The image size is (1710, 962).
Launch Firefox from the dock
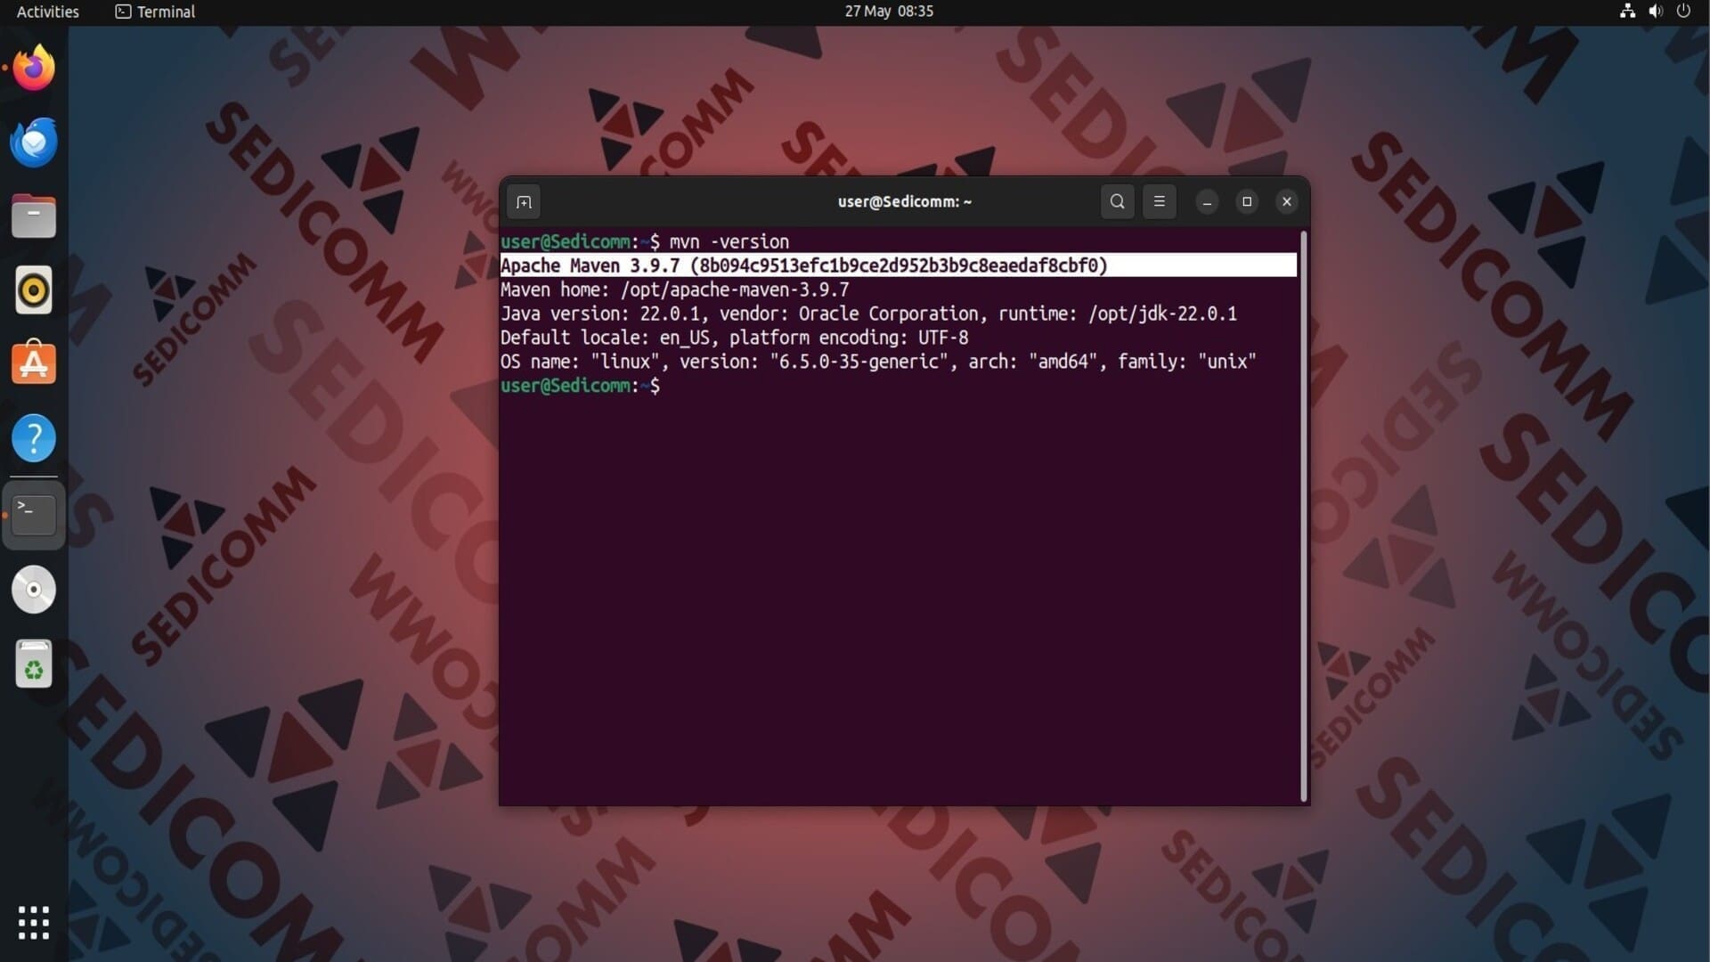34,68
